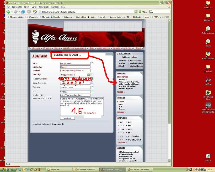Click the Start button
This screenshot has height=172, width=215.
(x=8, y=169)
